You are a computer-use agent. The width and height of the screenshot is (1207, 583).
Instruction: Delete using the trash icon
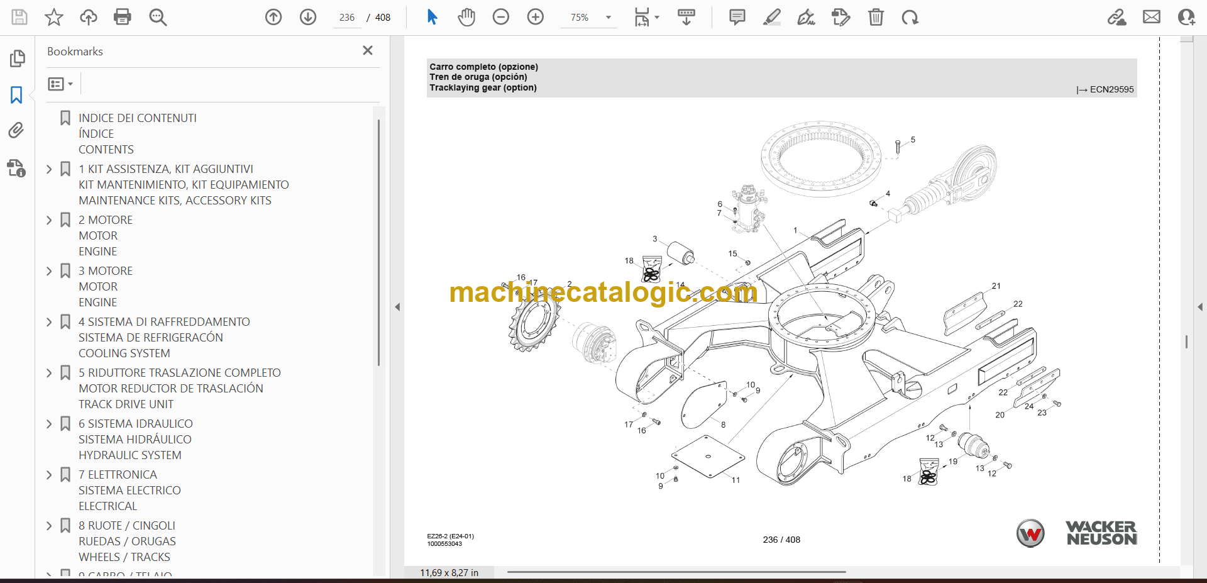point(876,17)
